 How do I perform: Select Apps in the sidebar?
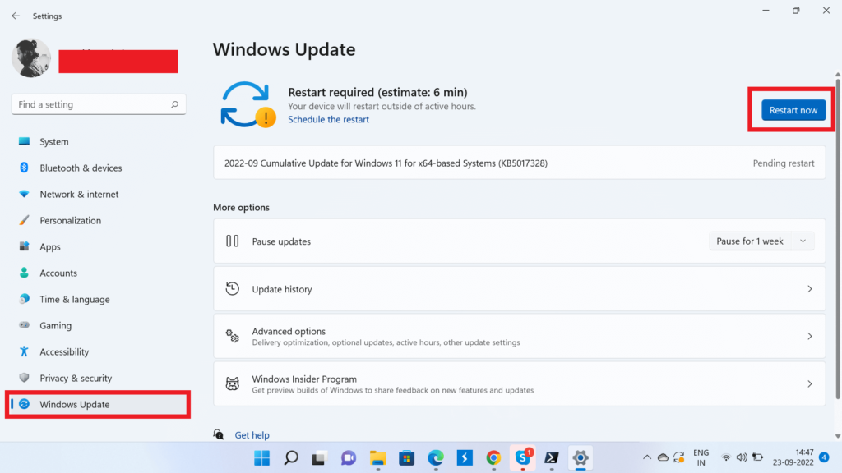pos(97,246)
